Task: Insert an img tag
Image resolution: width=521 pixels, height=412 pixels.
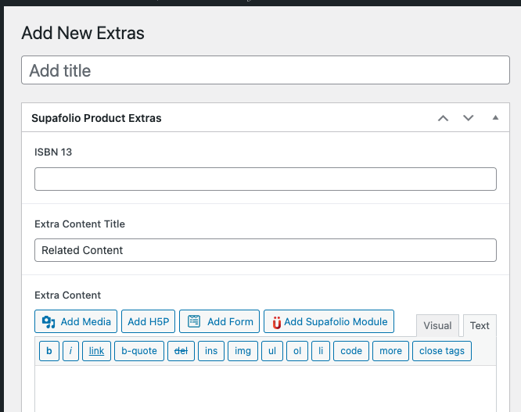Action: pyautogui.click(x=243, y=351)
